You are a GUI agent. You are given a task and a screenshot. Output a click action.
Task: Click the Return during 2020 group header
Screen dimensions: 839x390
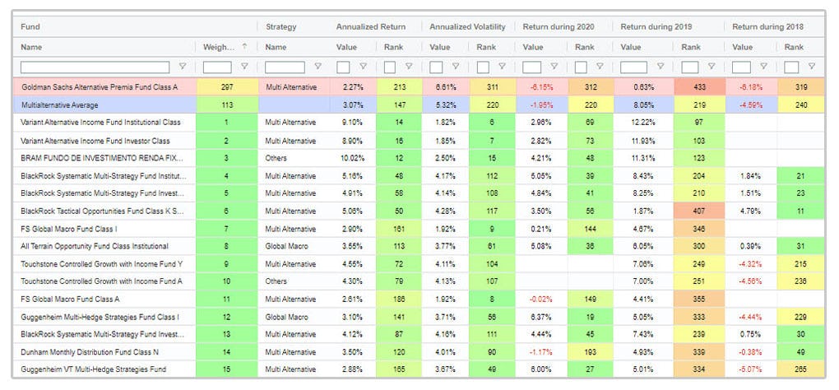[x=554, y=26]
